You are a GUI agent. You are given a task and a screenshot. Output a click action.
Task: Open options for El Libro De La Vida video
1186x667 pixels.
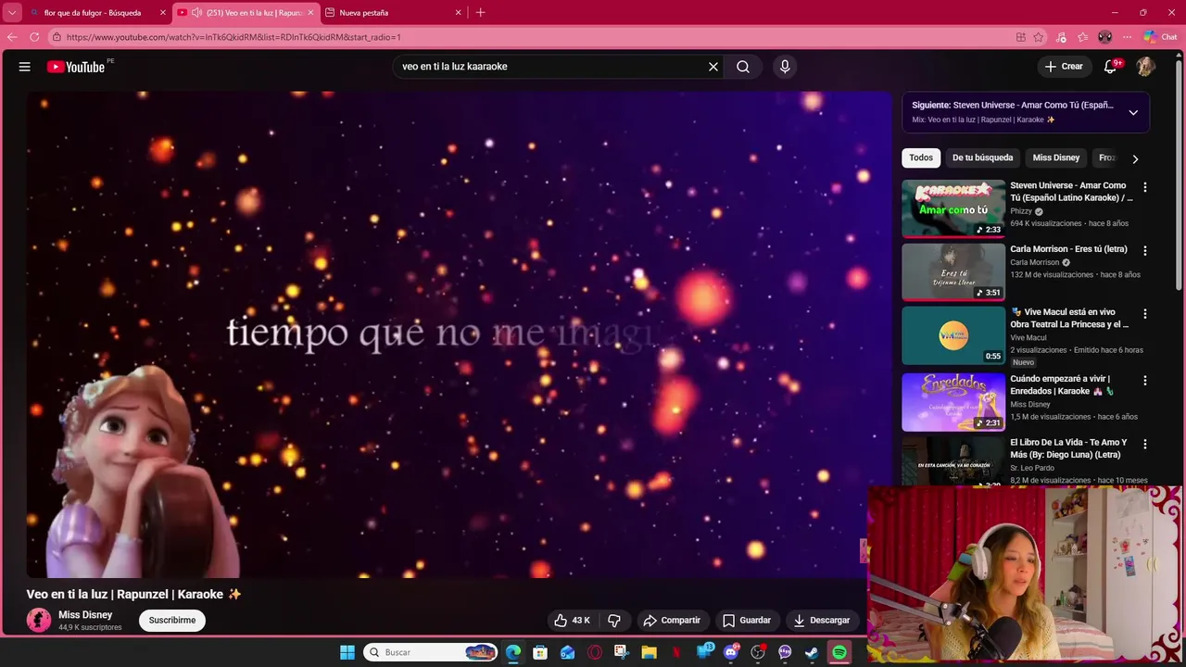click(1145, 444)
